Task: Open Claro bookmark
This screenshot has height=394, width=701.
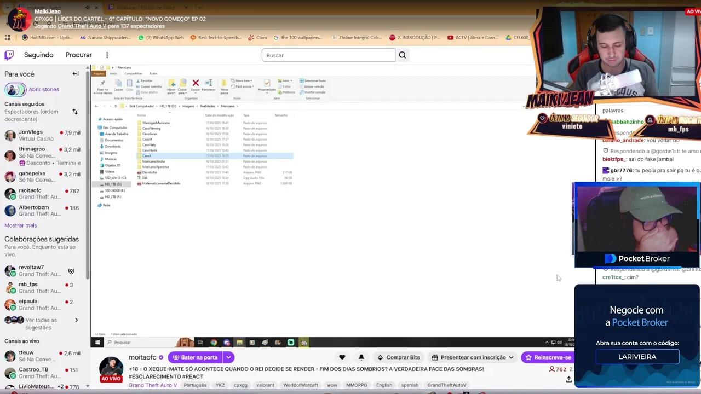Action: [x=258, y=38]
